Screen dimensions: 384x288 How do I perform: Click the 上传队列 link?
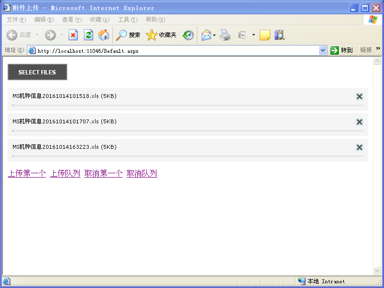[x=65, y=173]
